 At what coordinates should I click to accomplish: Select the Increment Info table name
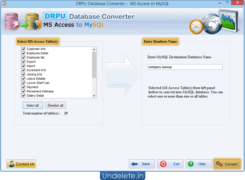click(36, 70)
